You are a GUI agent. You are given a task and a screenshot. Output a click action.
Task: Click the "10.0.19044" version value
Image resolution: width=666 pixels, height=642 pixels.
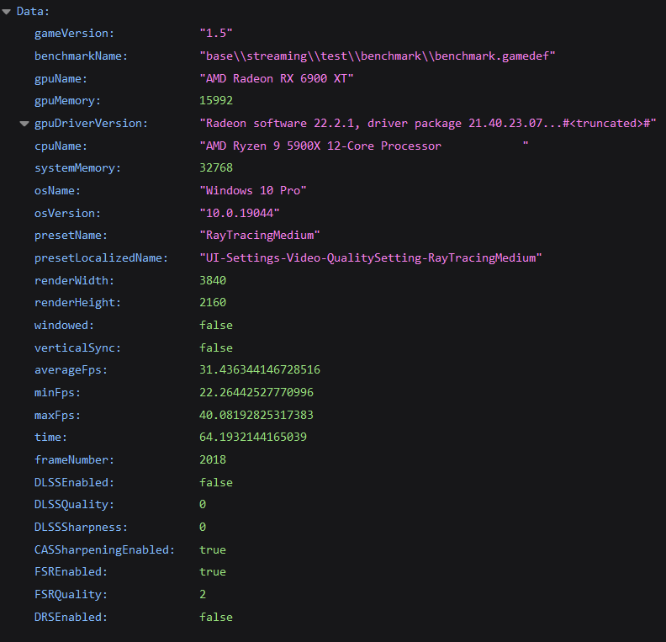pyautogui.click(x=240, y=213)
